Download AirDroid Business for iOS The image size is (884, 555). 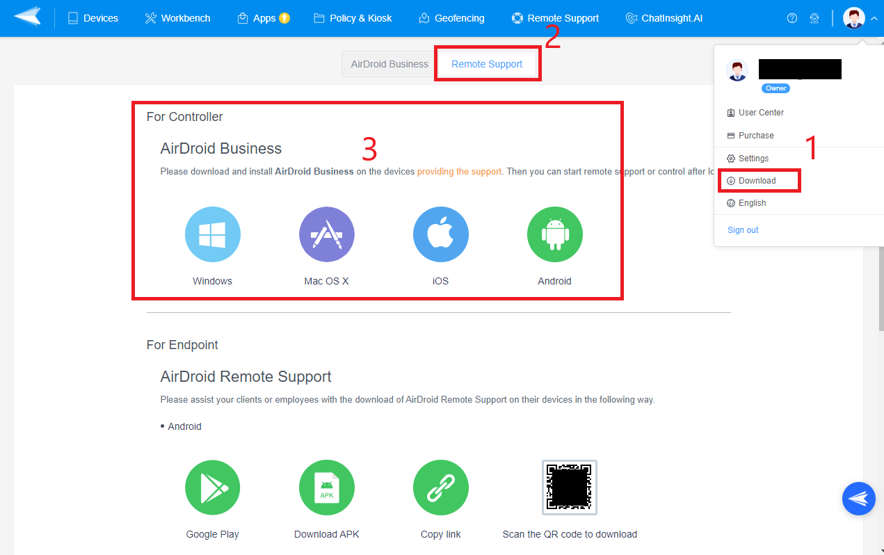(x=441, y=234)
